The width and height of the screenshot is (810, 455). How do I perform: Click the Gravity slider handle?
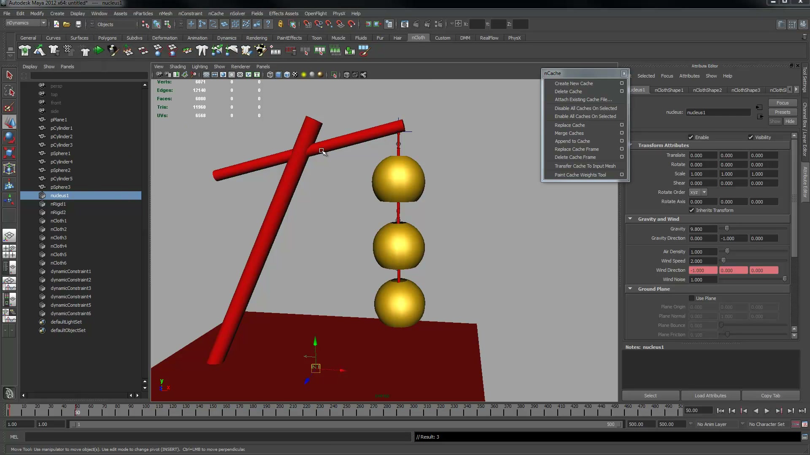pyautogui.click(x=727, y=229)
